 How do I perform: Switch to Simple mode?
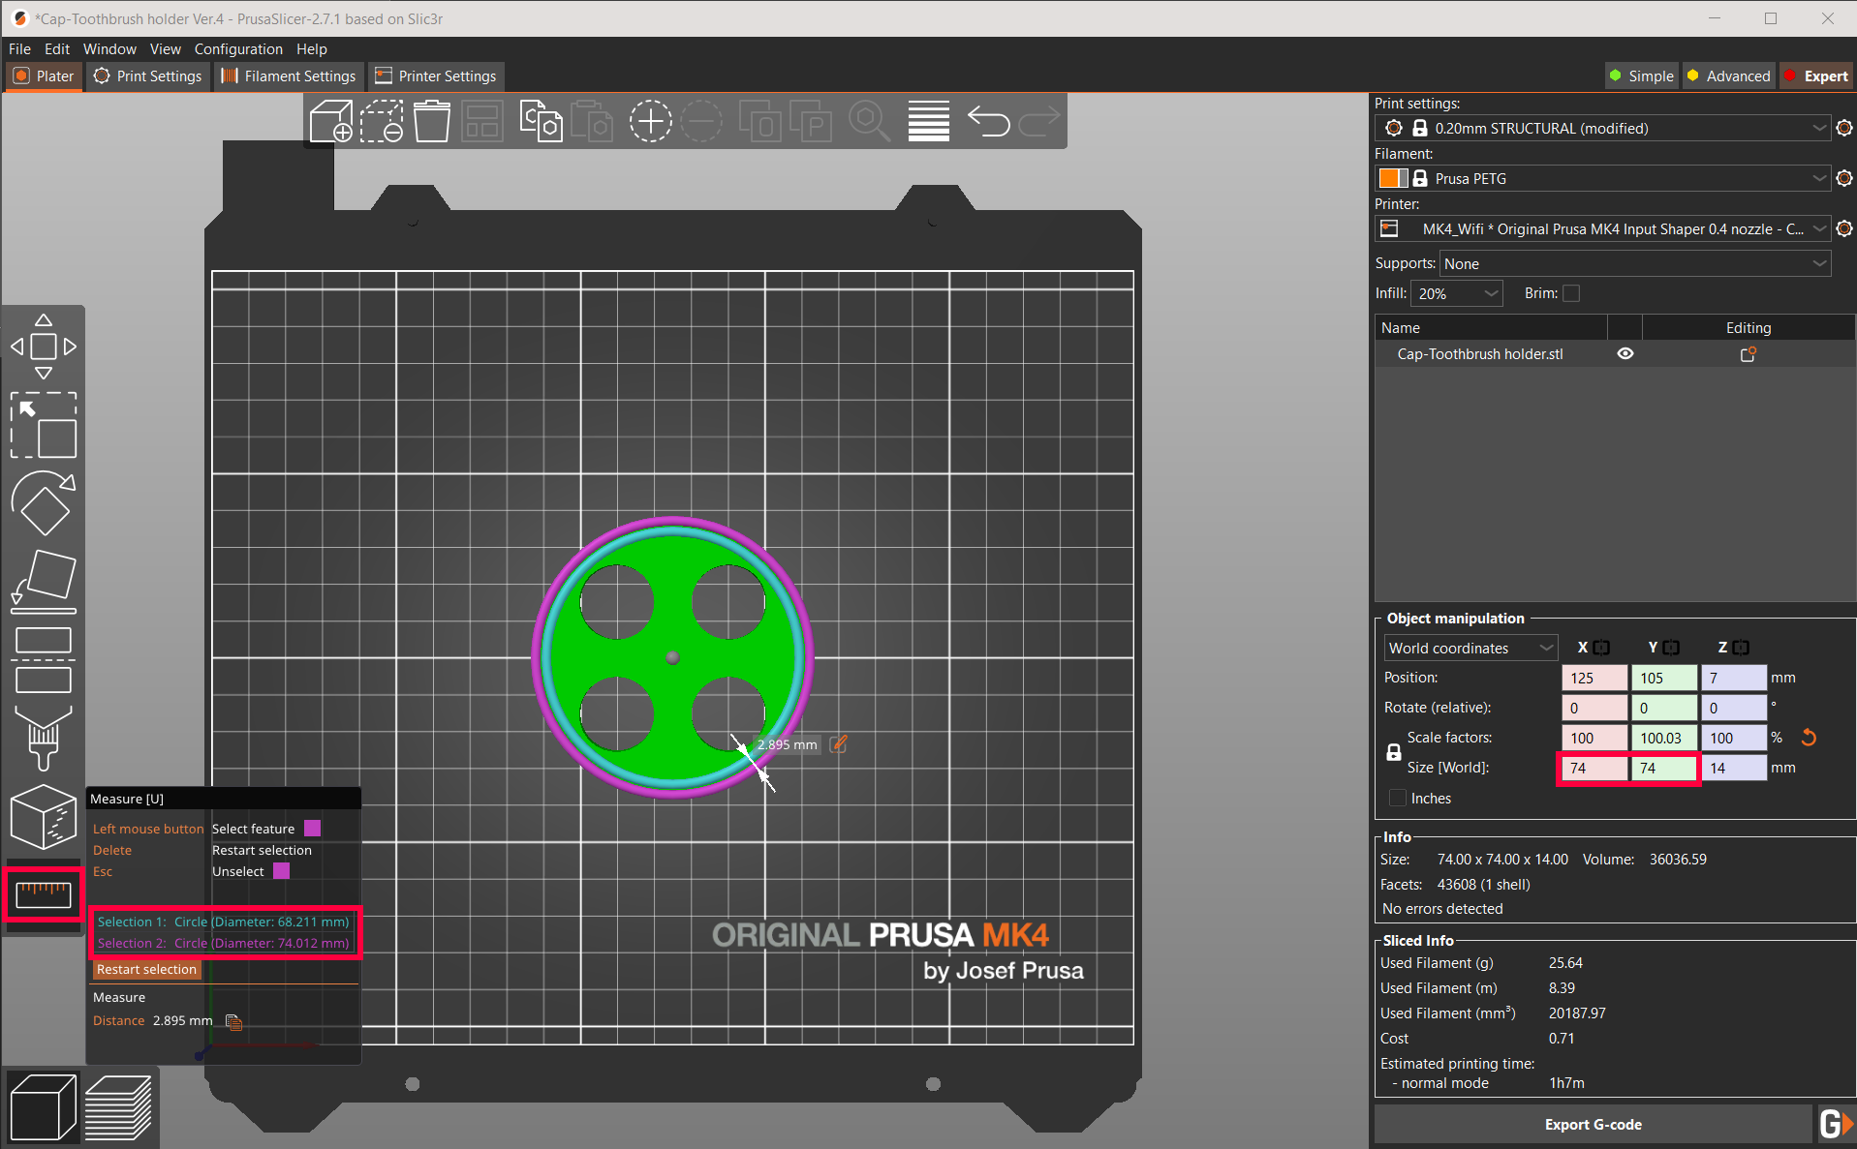(1642, 76)
